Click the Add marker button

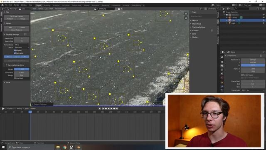click(x=10, y=27)
